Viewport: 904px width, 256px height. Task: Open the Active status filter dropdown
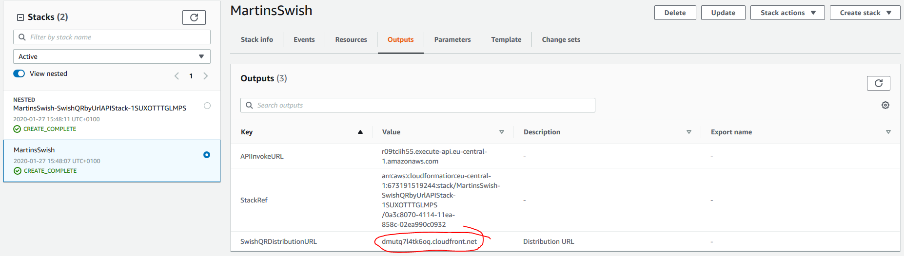click(x=112, y=56)
